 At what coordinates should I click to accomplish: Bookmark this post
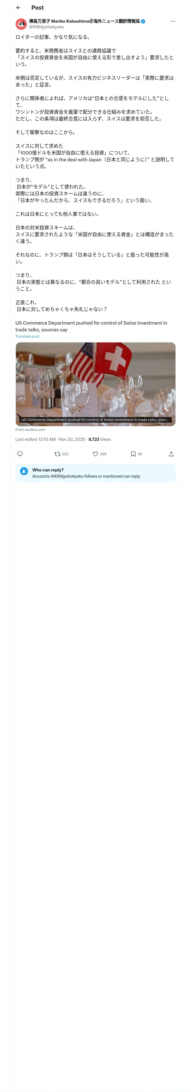[x=133, y=454]
